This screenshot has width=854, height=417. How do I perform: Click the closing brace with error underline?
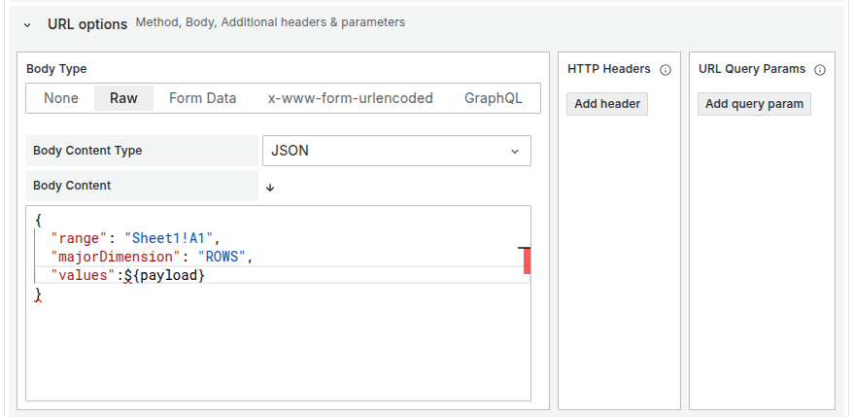[x=38, y=294]
